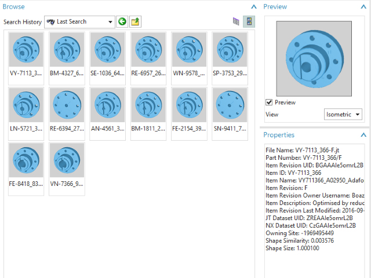Collapse the Preview section

(x=363, y=6)
